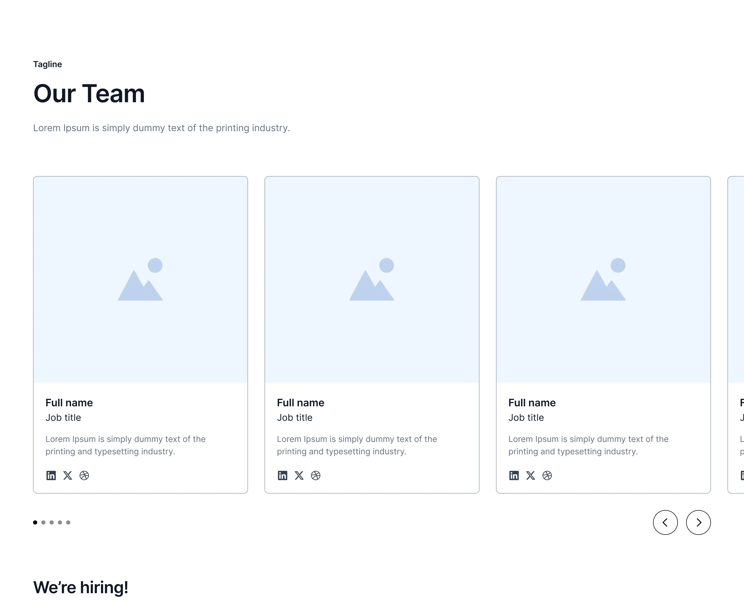Open LinkedIn icon on the second team card
The width and height of the screenshot is (744, 603).
click(283, 475)
